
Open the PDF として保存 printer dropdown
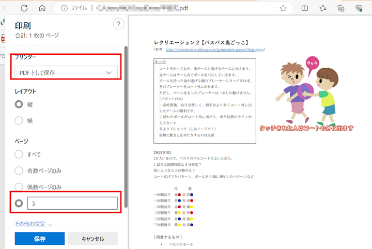(x=66, y=72)
